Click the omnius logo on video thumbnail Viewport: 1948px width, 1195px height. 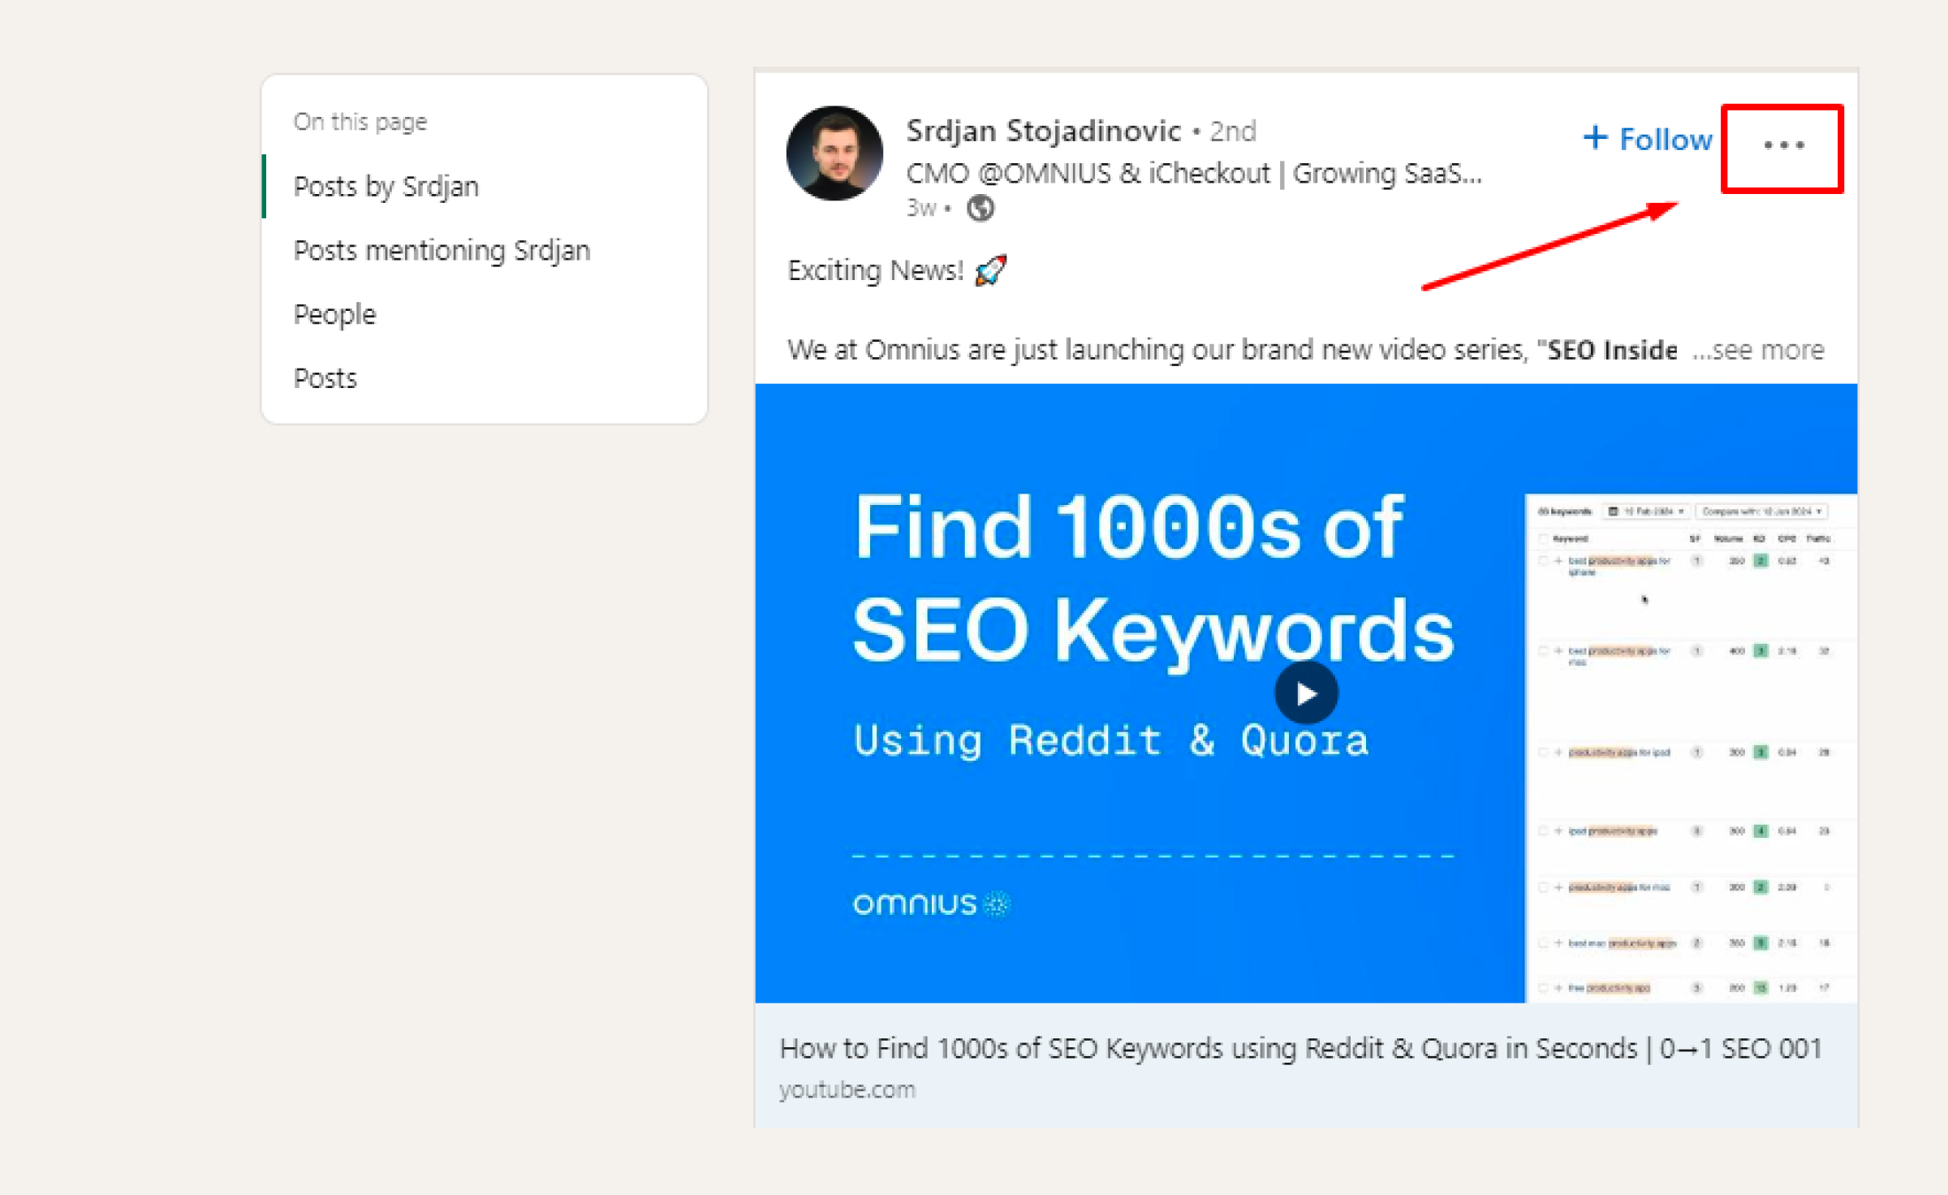coord(931,904)
